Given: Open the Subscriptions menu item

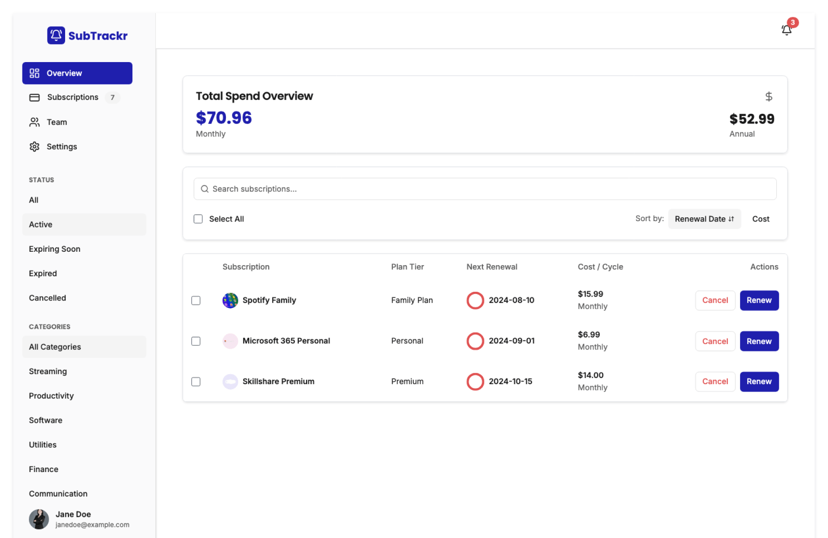Looking at the screenshot, I should 72,97.
